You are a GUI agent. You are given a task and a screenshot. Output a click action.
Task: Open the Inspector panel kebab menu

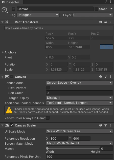(110, 2)
